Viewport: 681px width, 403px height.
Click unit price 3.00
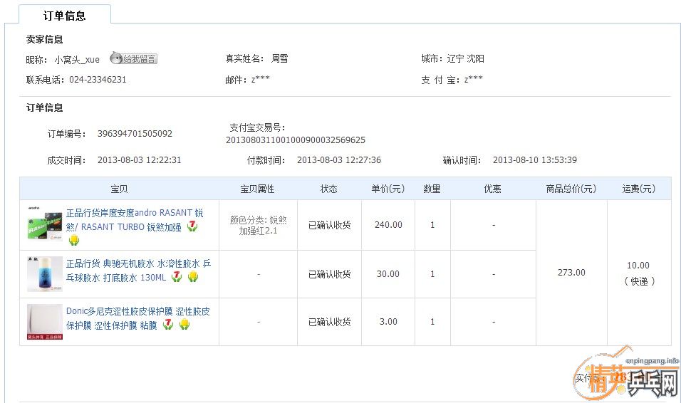coord(388,321)
